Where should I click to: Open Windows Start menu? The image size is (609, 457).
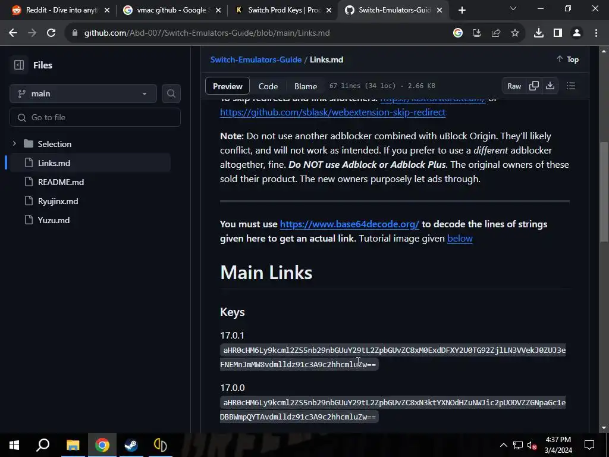tap(14, 445)
